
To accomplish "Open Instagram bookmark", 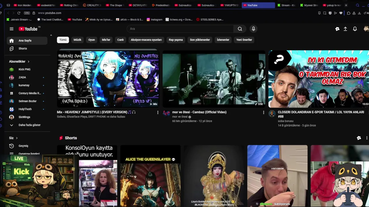I will pos(154,20).
